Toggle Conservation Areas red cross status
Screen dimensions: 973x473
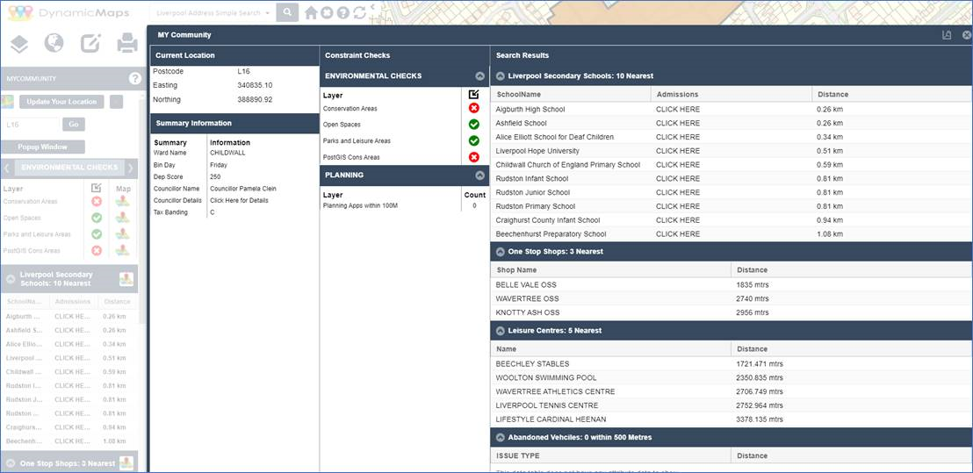[x=474, y=109]
